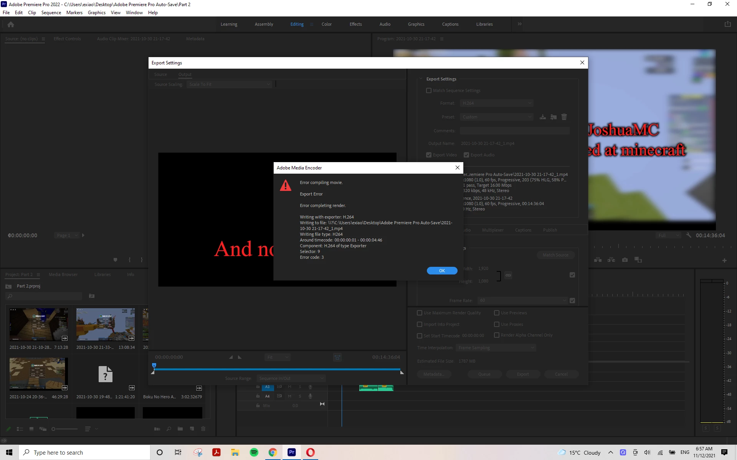
Task: Open the Frame Rate dropdown
Action: click(x=522, y=301)
